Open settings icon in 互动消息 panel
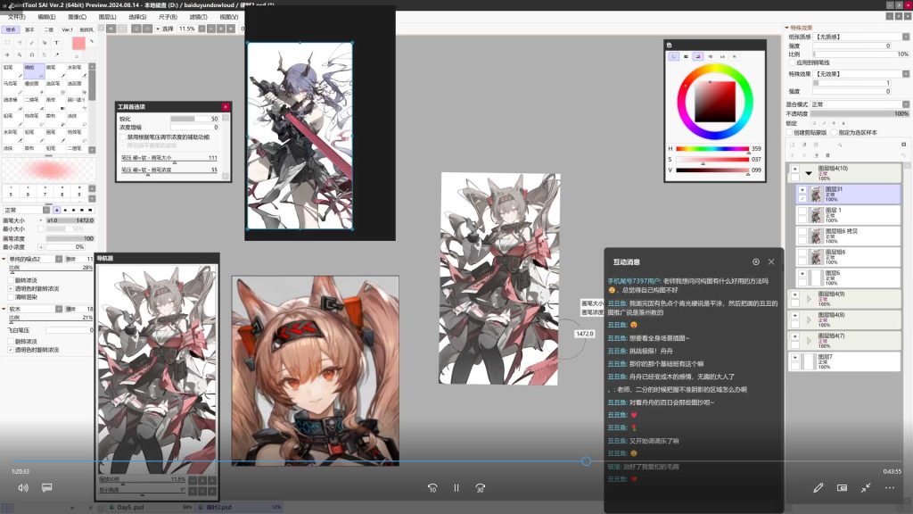The height and width of the screenshot is (514, 913). (756, 261)
